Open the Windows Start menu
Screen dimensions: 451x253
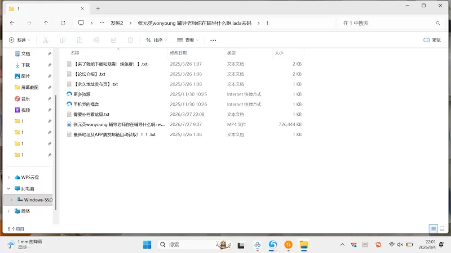pyautogui.click(x=147, y=245)
